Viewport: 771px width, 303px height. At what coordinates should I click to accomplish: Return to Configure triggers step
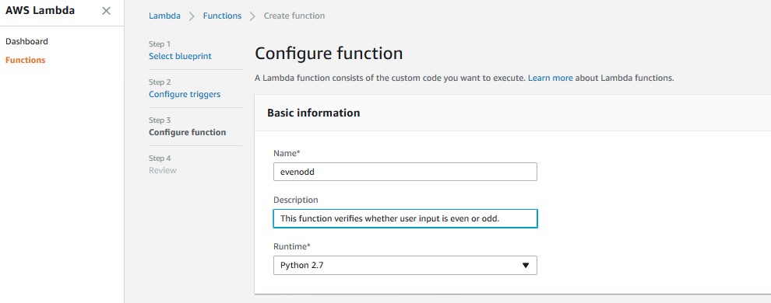click(x=185, y=94)
